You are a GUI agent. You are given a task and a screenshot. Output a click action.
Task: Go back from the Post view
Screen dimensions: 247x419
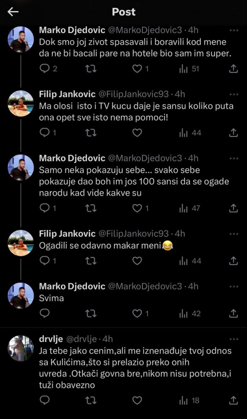pyautogui.click(x=12, y=12)
